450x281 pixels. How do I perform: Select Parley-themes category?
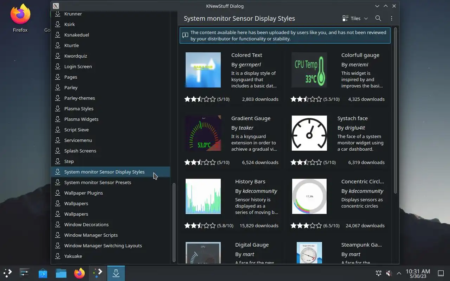point(110,98)
